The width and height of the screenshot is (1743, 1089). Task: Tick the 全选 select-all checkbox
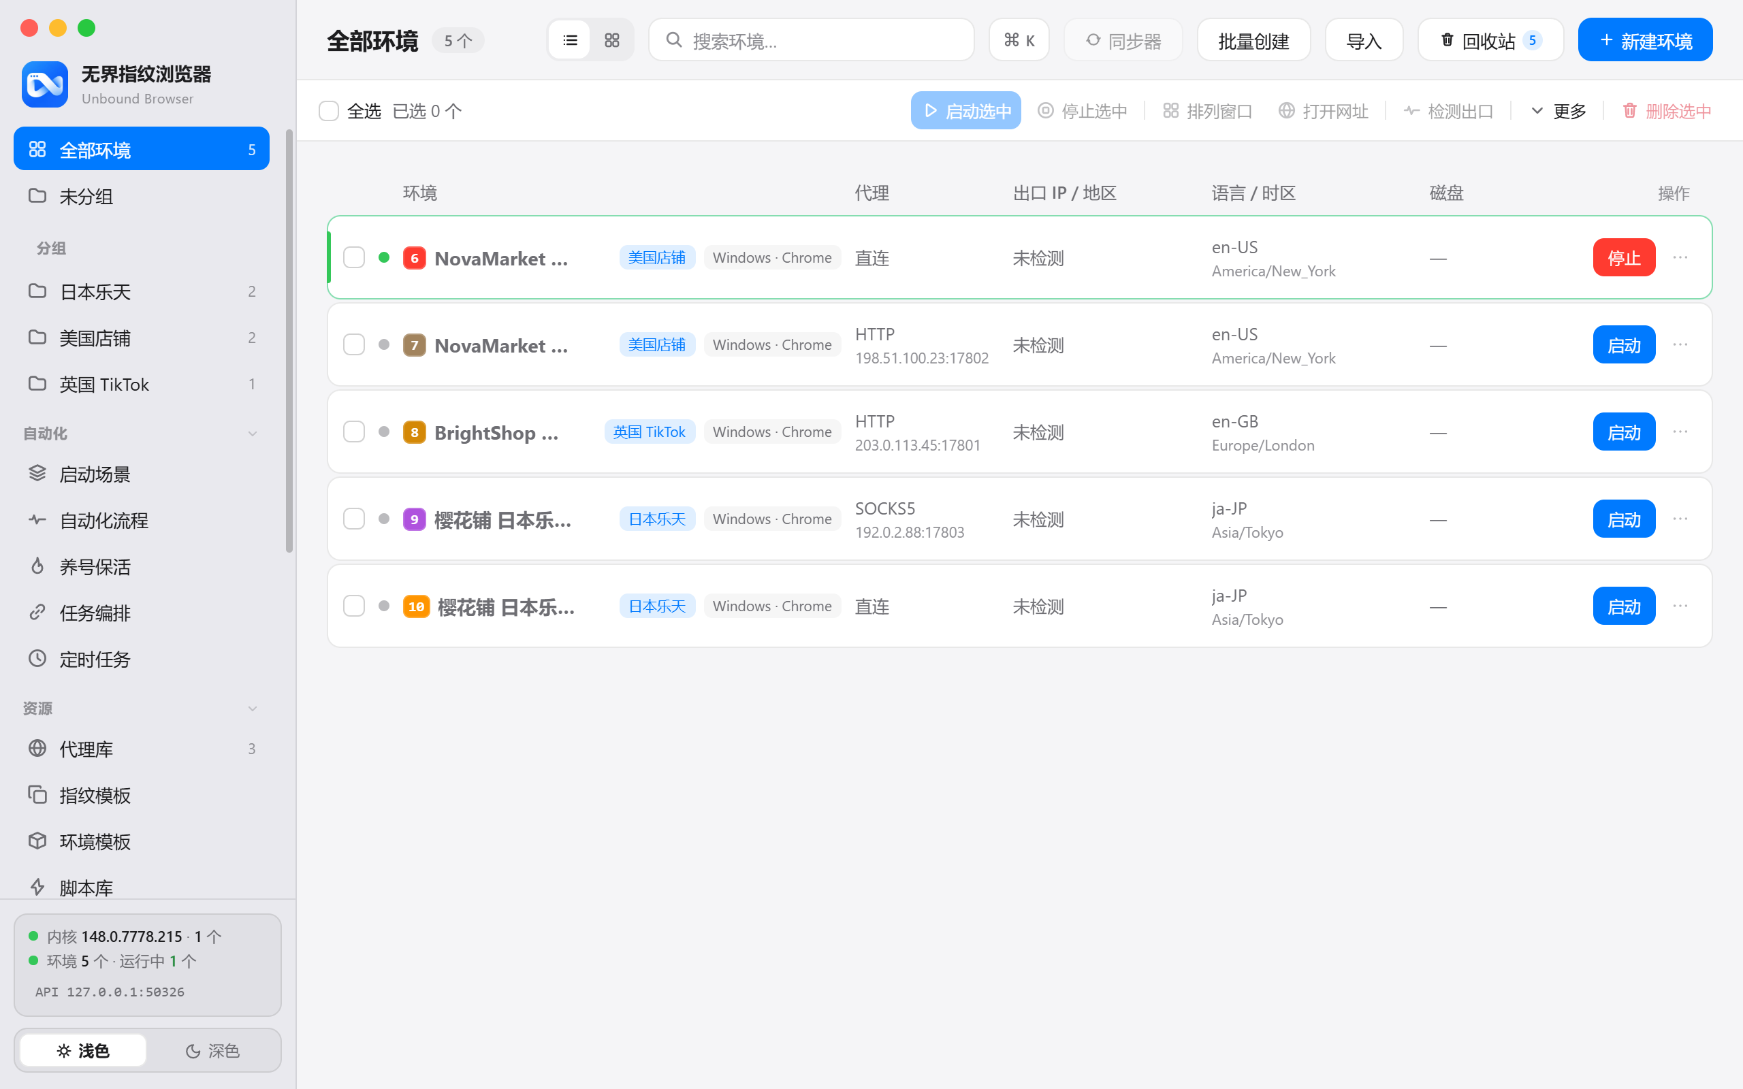click(x=328, y=111)
